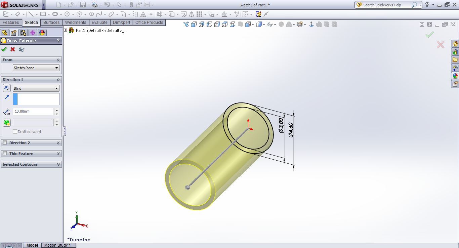Cancel the Boss-Extrude with the red X
The image size is (459, 248).
click(x=13, y=49)
